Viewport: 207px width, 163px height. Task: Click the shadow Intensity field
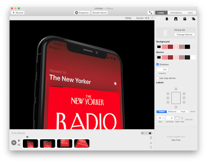tap(162, 70)
